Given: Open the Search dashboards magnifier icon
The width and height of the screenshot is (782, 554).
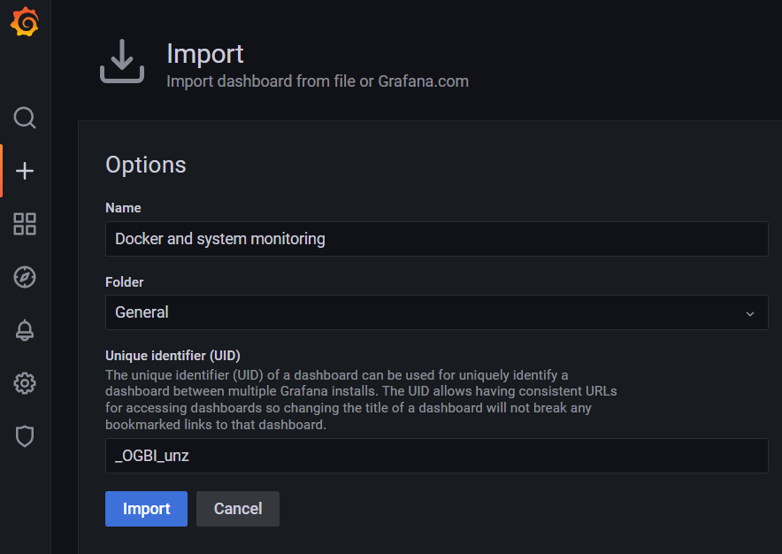Looking at the screenshot, I should (x=24, y=118).
